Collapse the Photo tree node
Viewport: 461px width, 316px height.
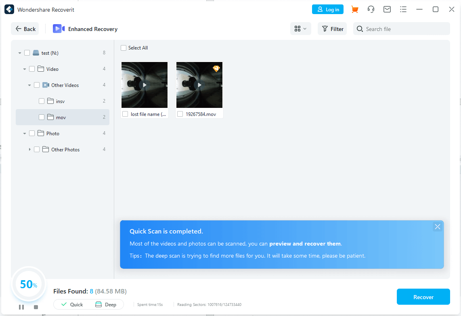point(25,134)
